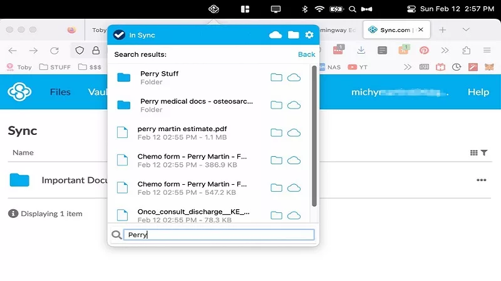Click the Perry search input field
Viewport: 501px width, 281px height.
click(x=219, y=235)
